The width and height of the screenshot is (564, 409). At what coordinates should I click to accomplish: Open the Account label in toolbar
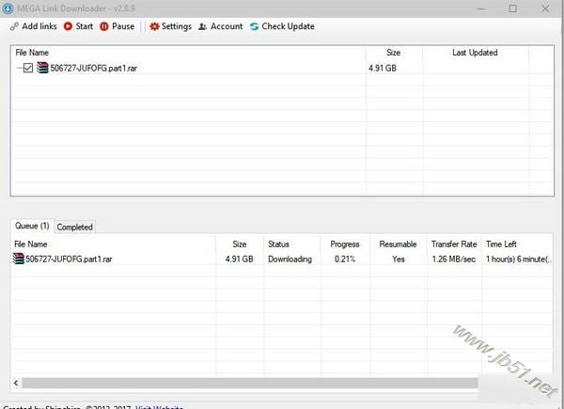click(x=227, y=26)
